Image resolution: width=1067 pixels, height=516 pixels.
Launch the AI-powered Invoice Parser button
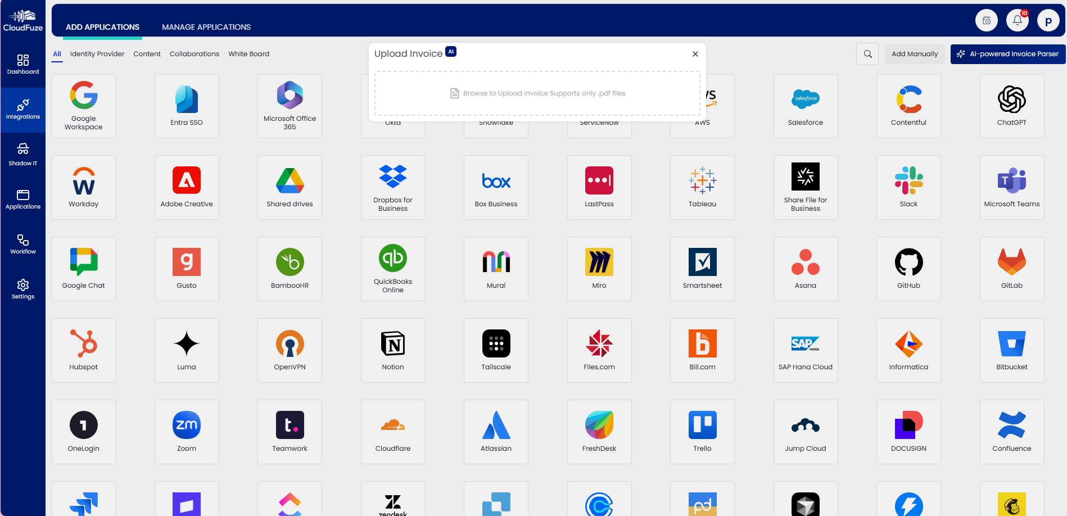1007,54
